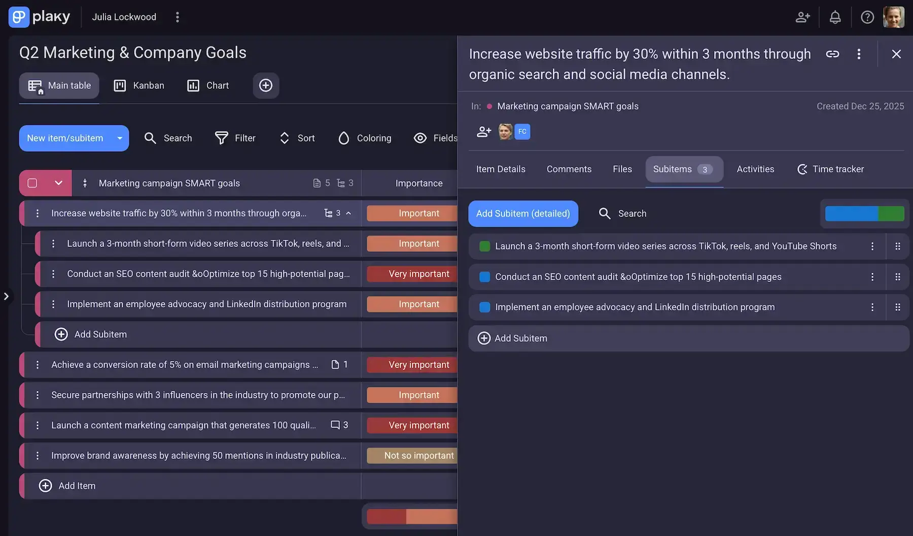This screenshot has height=536, width=913.
Task: Open notifications bell
Action: pos(835,17)
